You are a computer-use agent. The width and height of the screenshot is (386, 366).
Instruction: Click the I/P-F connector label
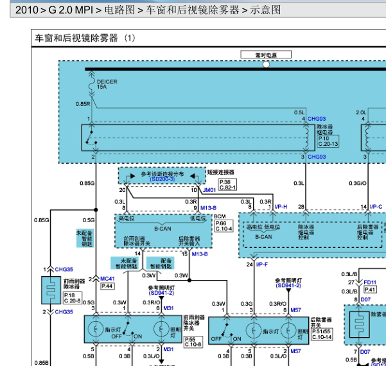(x=262, y=265)
